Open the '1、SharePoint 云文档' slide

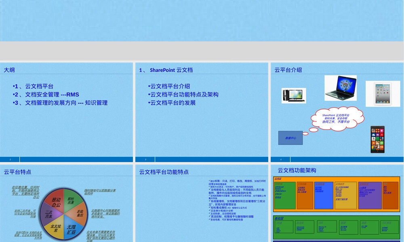[202, 112]
